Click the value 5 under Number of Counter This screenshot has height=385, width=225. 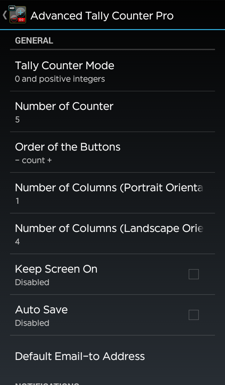pyautogui.click(x=17, y=120)
